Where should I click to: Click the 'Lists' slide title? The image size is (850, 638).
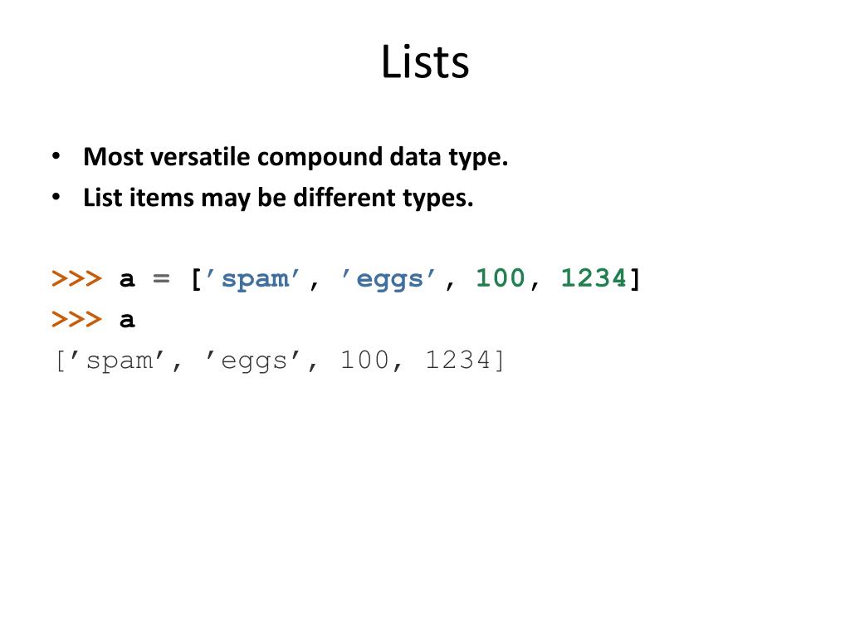tap(425, 61)
